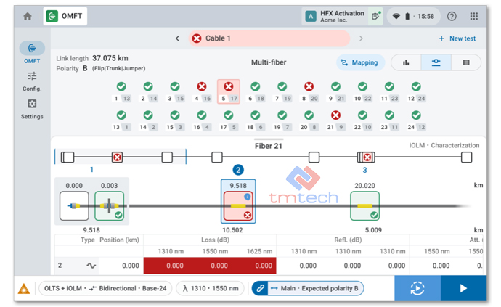
Task: Open the help question mark icon
Action: pyautogui.click(x=452, y=16)
